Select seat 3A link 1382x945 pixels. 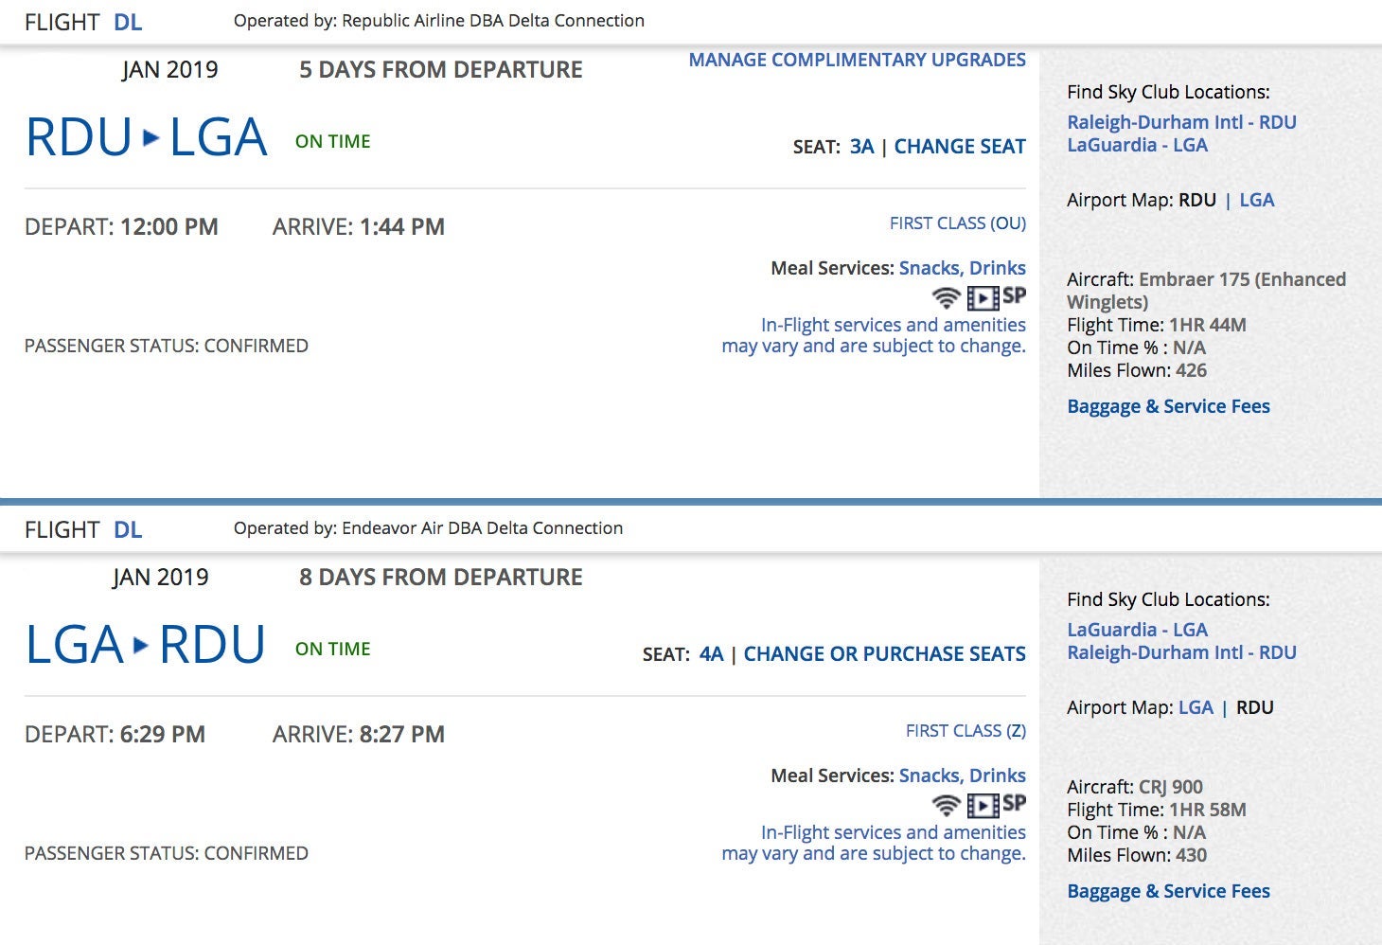tap(861, 147)
